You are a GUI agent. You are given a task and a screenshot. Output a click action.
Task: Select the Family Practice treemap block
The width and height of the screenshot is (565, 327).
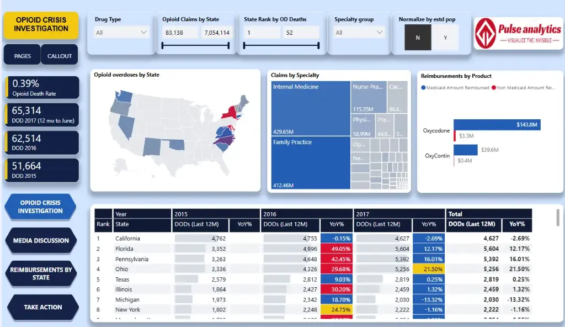click(311, 163)
